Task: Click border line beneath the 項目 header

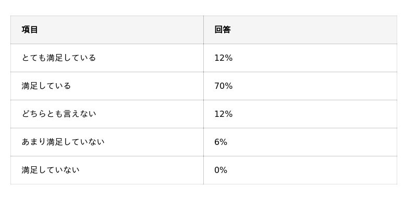Action: (107, 44)
